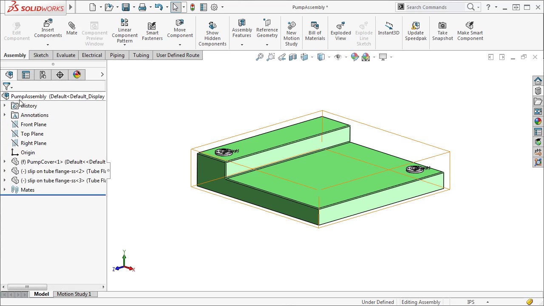The image size is (544, 306).
Task: Click the feature tree filter funnel icon
Action: (x=6, y=86)
